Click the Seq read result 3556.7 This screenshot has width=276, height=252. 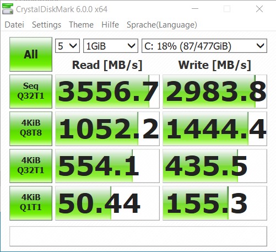tap(107, 92)
